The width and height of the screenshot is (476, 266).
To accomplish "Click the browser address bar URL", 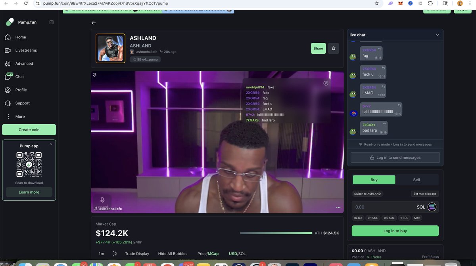I will tap(106, 3).
